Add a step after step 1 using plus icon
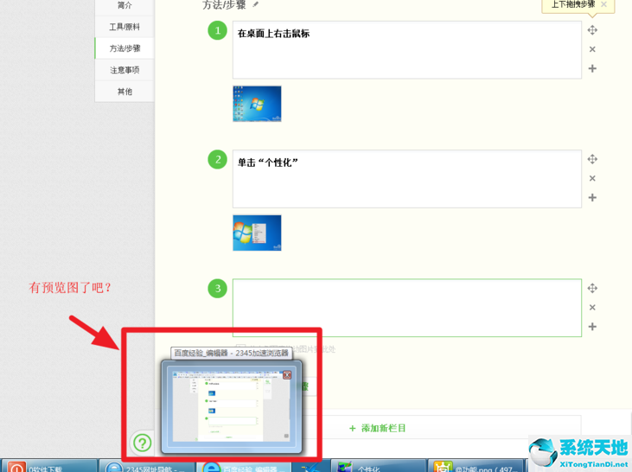632x472 pixels. [x=592, y=68]
